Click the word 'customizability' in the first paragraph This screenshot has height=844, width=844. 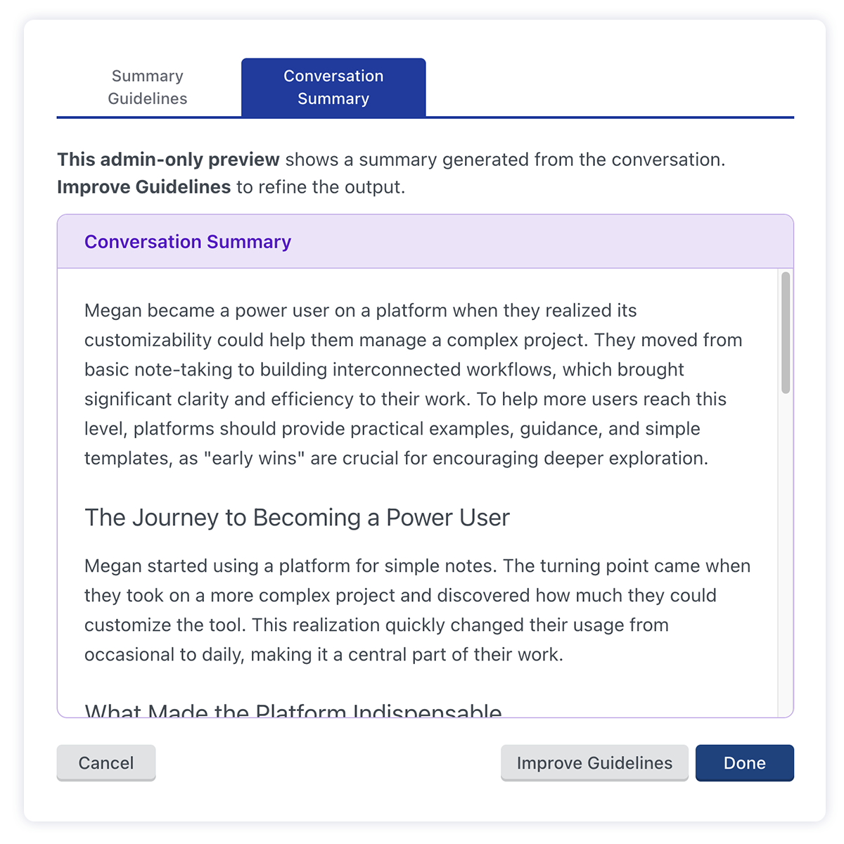tap(148, 340)
